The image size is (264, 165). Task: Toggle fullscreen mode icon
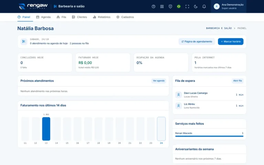[187, 7]
